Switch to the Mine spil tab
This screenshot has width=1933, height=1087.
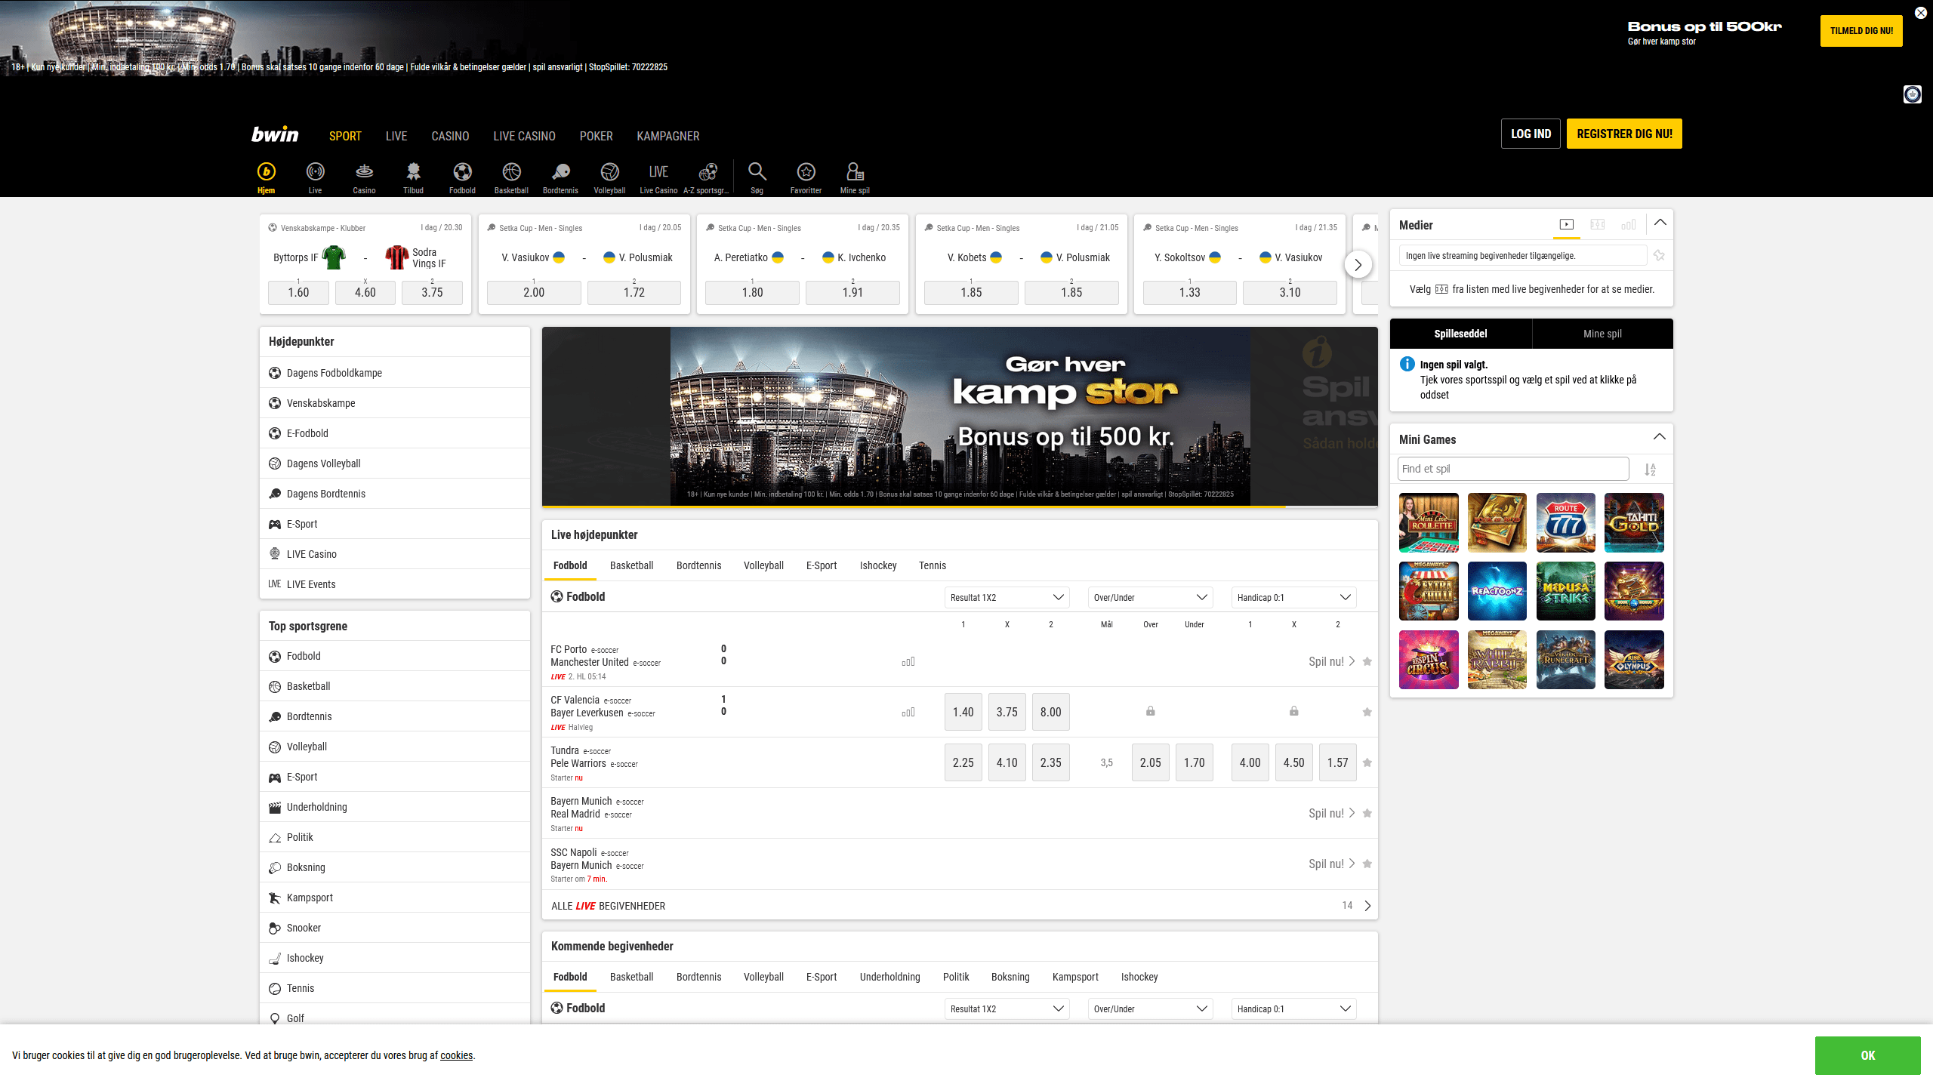(1602, 334)
